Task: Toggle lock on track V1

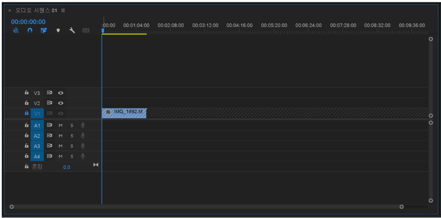Action: pos(26,113)
